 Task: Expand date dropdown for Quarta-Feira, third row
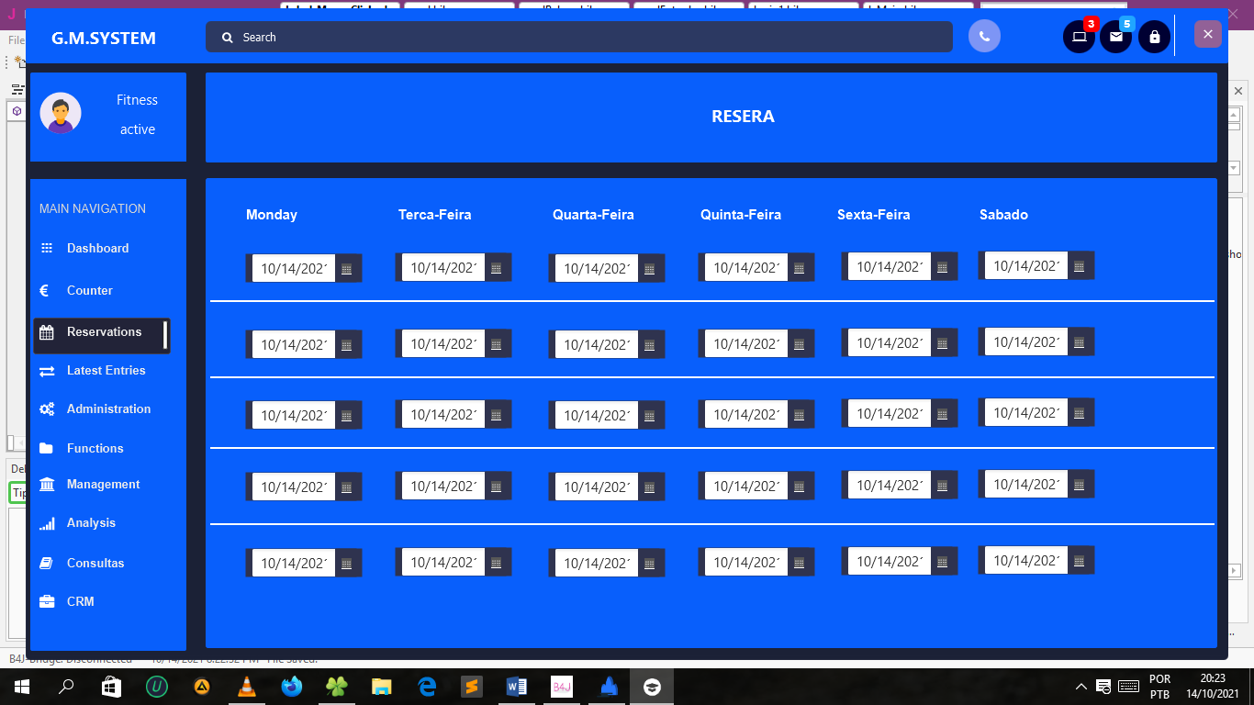tap(650, 416)
